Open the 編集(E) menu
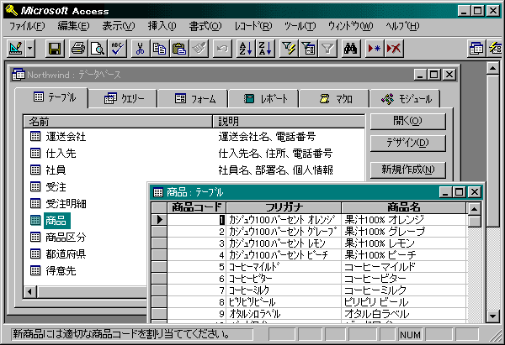 [x=73, y=26]
